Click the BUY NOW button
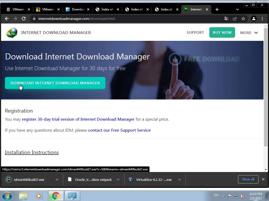Image resolution: width=269 pixels, height=201 pixels. (x=222, y=32)
